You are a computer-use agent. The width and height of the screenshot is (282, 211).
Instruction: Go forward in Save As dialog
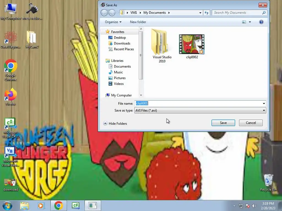(112, 13)
